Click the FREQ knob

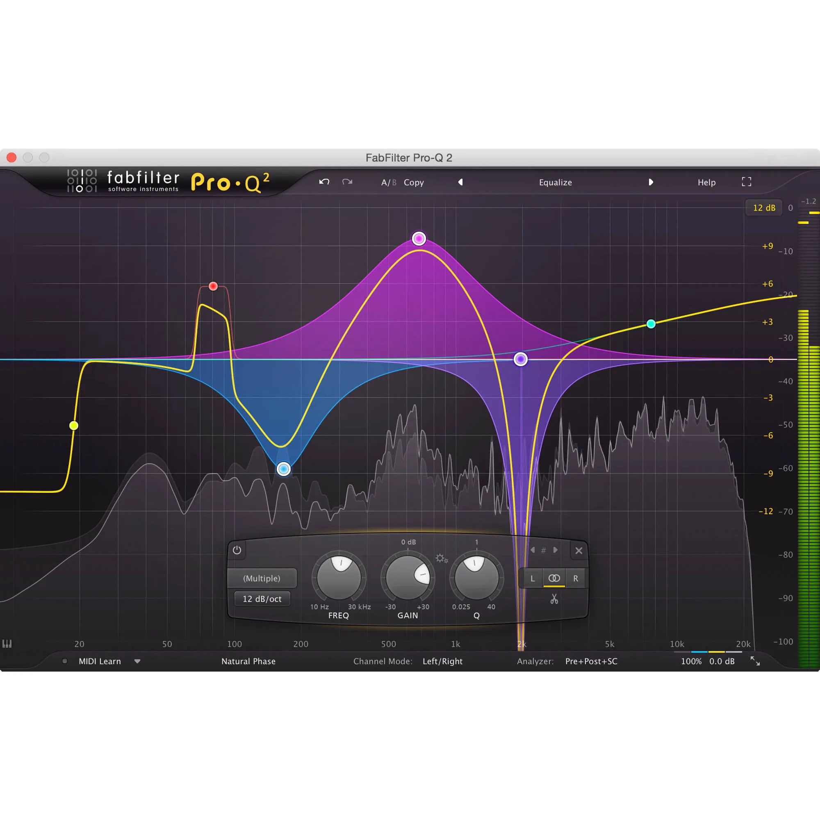click(x=339, y=578)
